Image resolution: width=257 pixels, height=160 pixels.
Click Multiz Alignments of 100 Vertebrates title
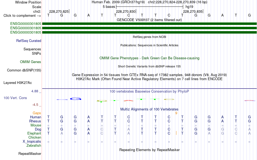tap(149, 109)
